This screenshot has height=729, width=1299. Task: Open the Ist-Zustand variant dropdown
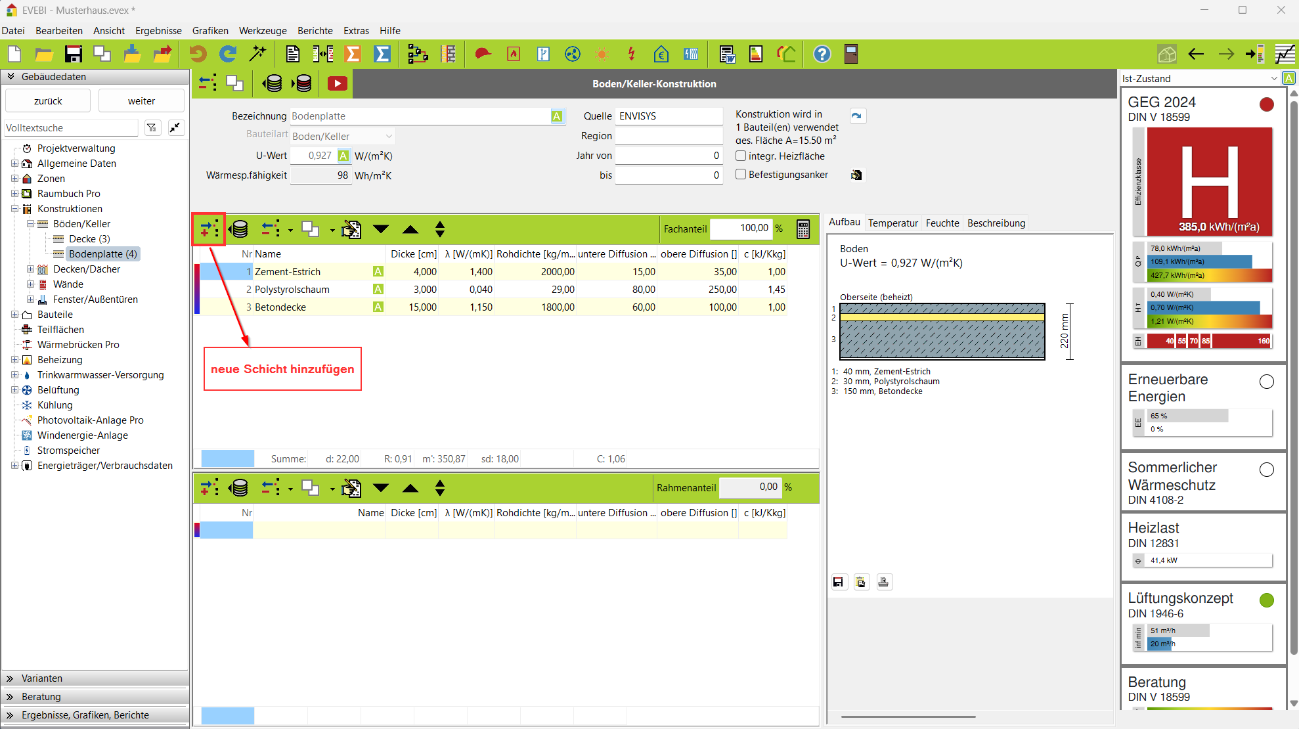click(x=1274, y=79)
